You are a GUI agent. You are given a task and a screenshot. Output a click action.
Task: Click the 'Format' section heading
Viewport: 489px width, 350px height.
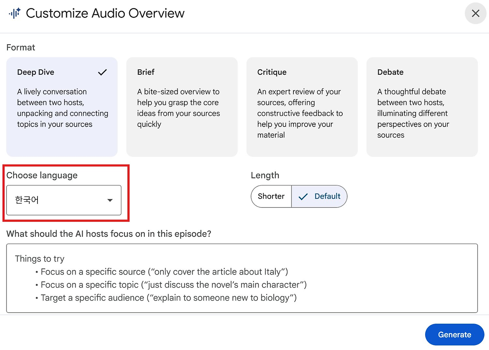click(x=21, y=48)
